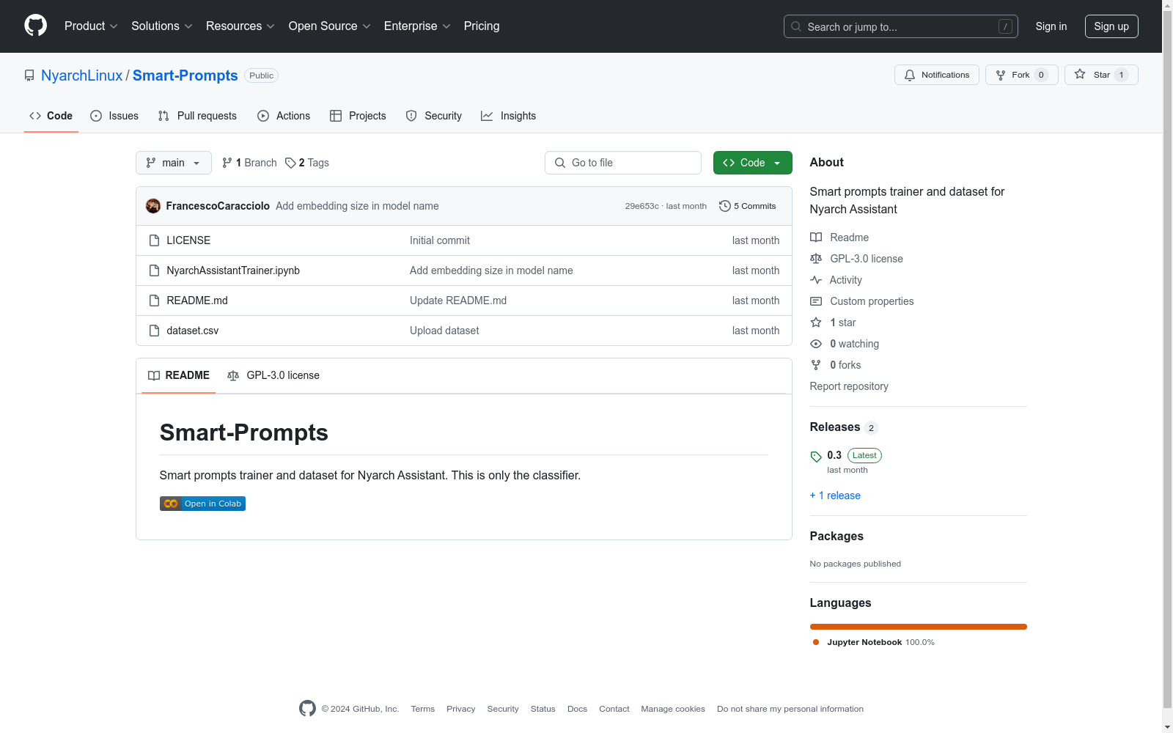1173x733 pixels.
Task: Click the tag icon beside 2 Tags
Action: pos(290,163)
